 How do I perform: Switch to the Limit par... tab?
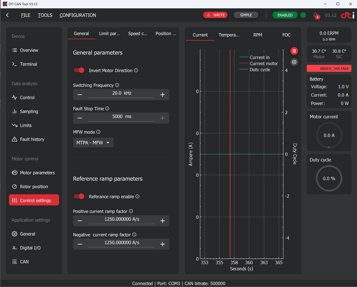(110, 33)
